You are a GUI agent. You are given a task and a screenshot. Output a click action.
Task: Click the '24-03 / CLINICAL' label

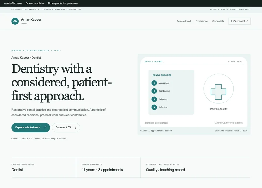pyautogui.click(x=154, y=62)
